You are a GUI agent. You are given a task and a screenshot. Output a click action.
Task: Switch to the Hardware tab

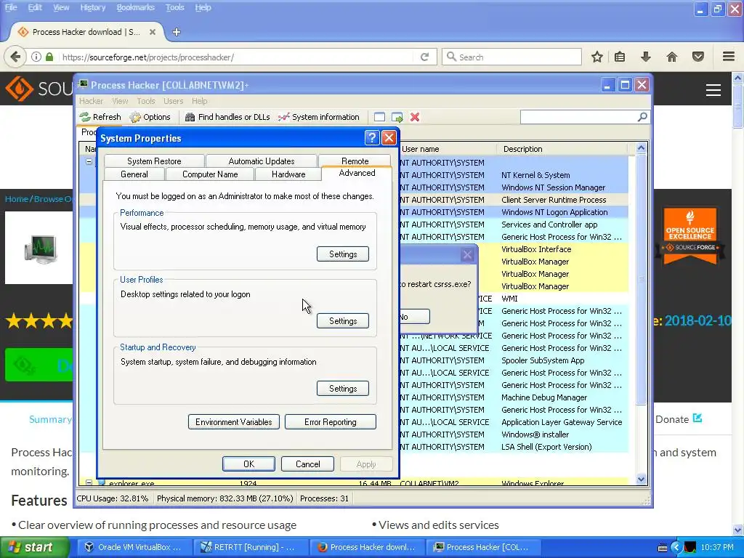288,174
